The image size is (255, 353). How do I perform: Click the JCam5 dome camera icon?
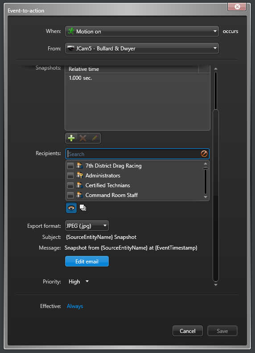(x=71, y=48)
